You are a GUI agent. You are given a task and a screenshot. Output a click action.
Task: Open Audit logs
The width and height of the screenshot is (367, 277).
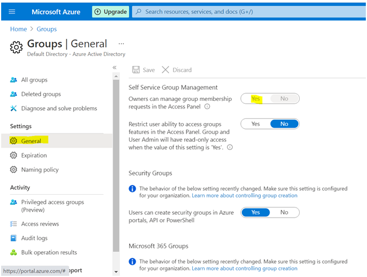[x=34, y=238]
